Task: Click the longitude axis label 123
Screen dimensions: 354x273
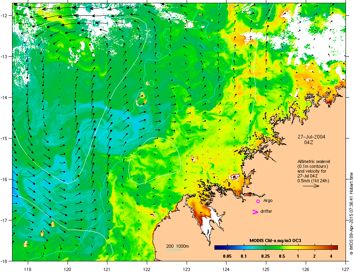Action: click(187, 269)
